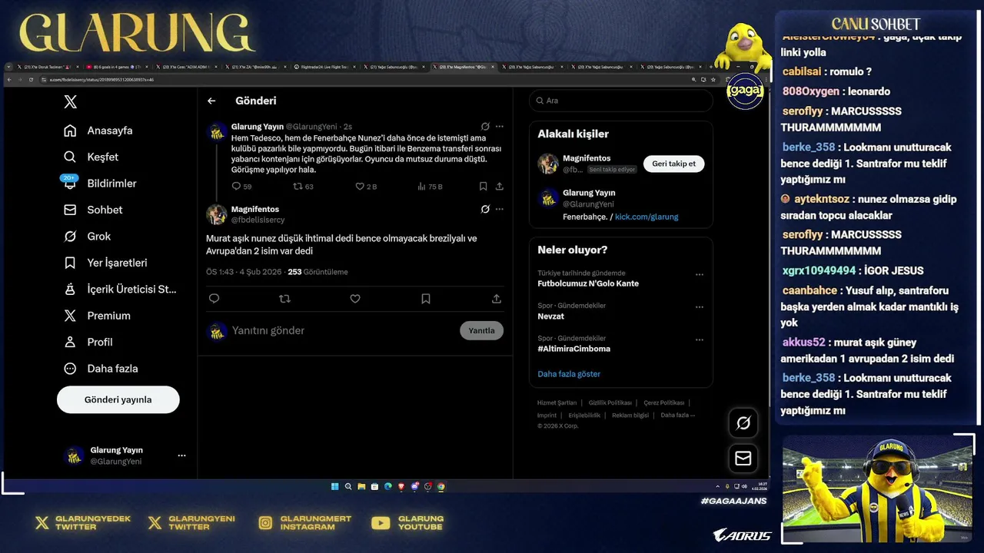This screenshot has height=553, width=984.
Task: Open Magnifentos profile picture in Alakalı kişiler
Action: point(548,164)
